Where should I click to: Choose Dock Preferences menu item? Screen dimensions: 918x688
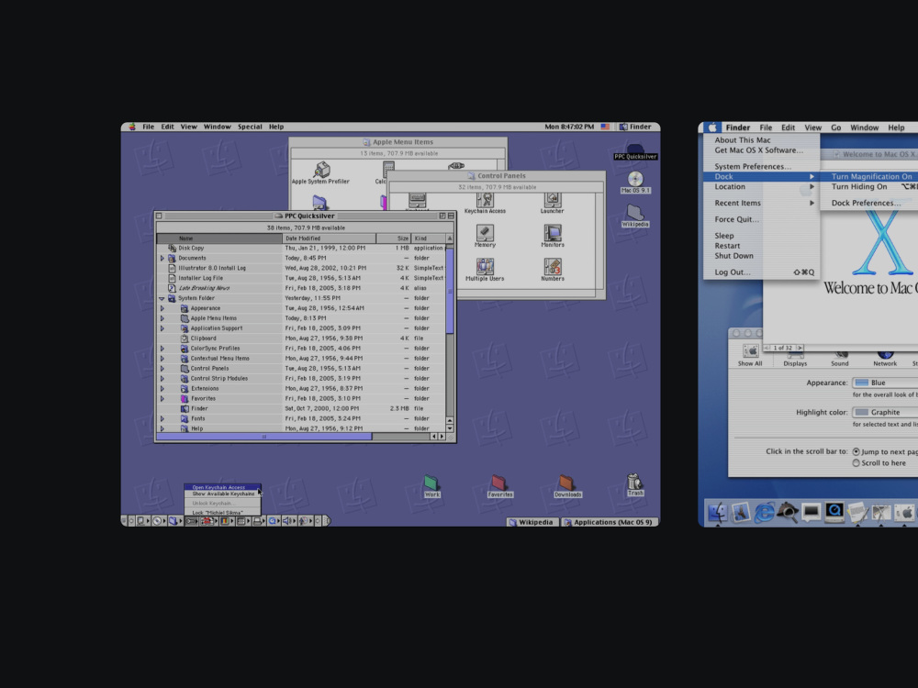869,203
